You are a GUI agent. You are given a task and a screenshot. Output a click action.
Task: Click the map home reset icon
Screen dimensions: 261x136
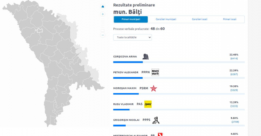pos(103,7)
